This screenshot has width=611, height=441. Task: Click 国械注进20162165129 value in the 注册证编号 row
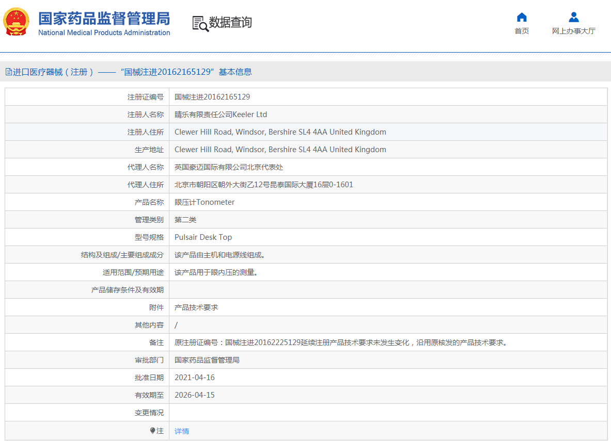coord(212,97)
